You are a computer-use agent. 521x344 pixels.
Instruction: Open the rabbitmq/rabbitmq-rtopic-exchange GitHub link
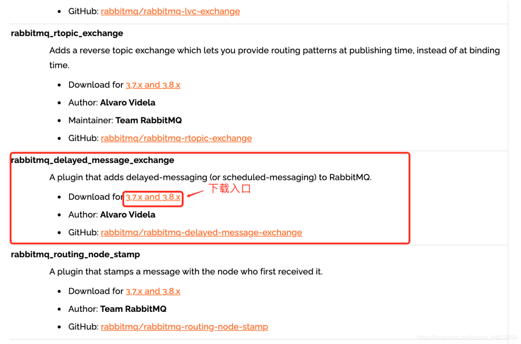coord(176,138)
